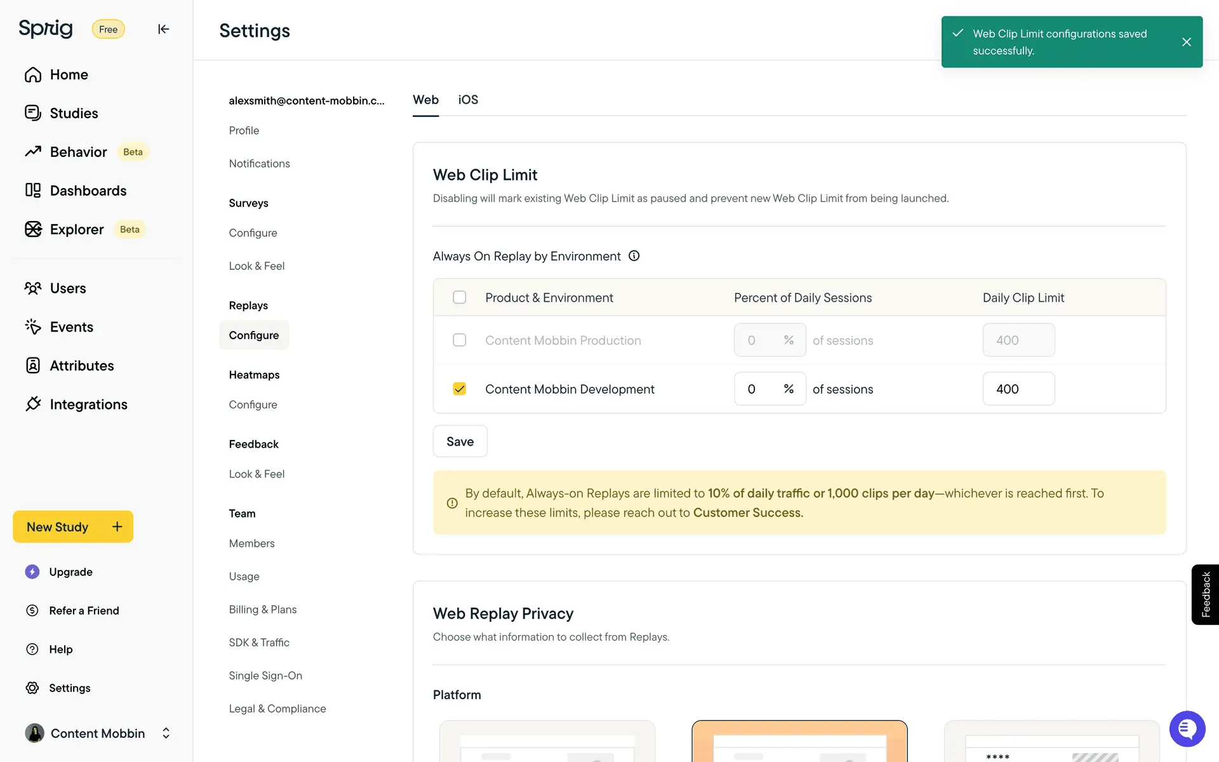Open the Studies chat icon

tap(33, 113)
